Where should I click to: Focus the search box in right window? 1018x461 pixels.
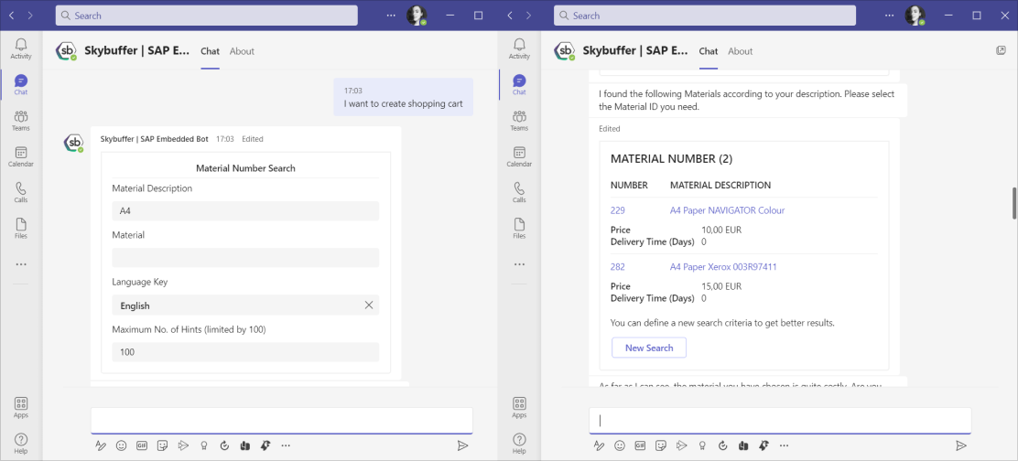click(x=705, y=16)
